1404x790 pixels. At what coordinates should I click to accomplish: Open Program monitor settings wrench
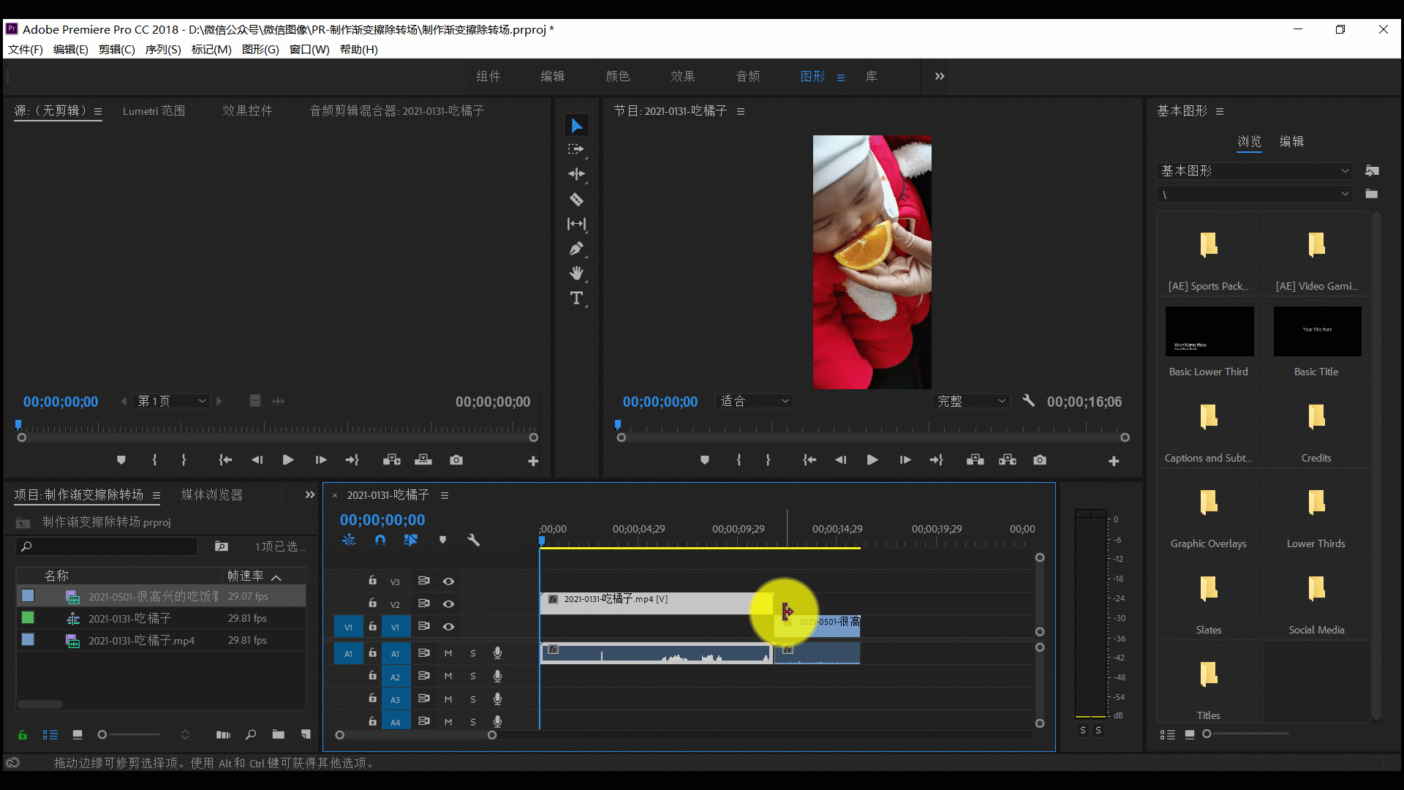click(1028, 401)
